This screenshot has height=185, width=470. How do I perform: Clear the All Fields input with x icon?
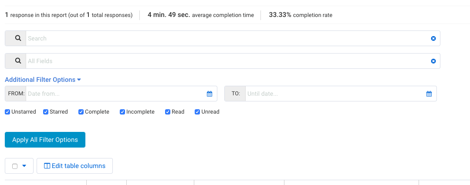pos(433,61)
